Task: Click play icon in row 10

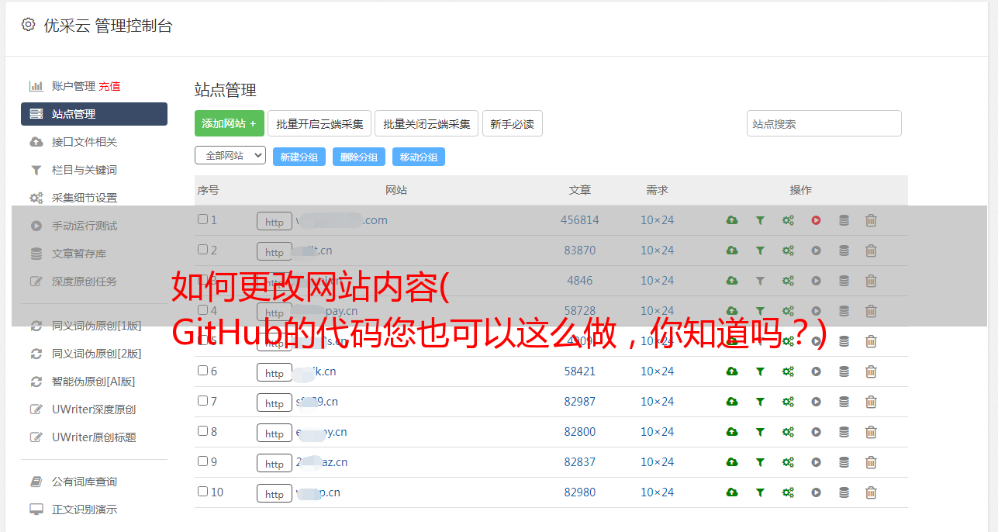Action: (x=816, y=492)
